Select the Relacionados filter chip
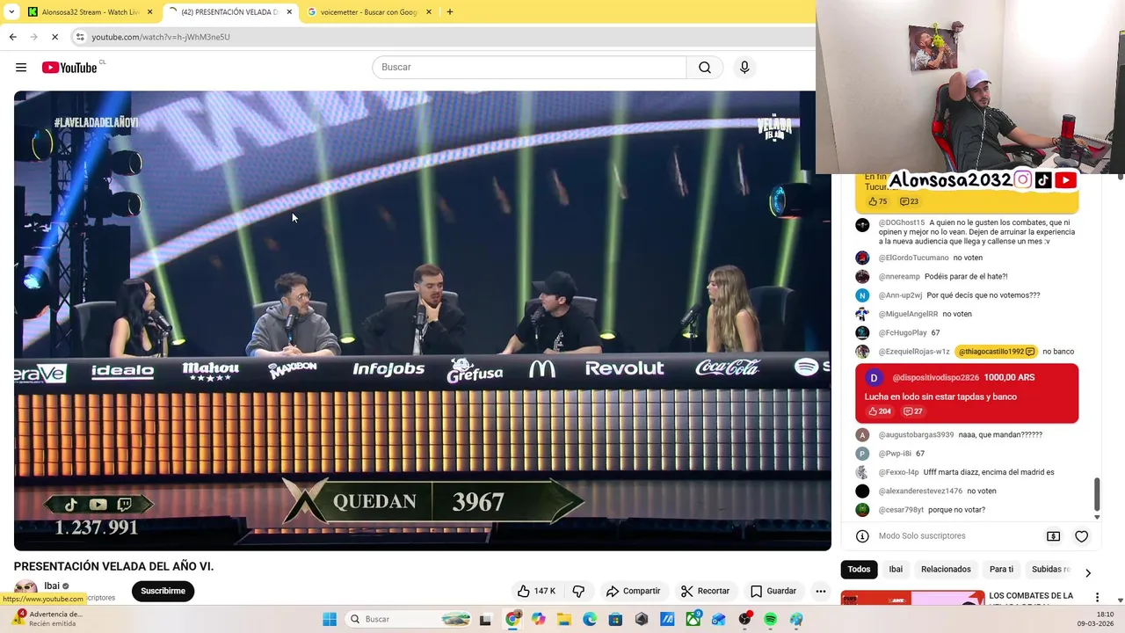Image resolution: width=1125 pixels, height=633 pixels. pyautogui.click(x=946, y=569)
